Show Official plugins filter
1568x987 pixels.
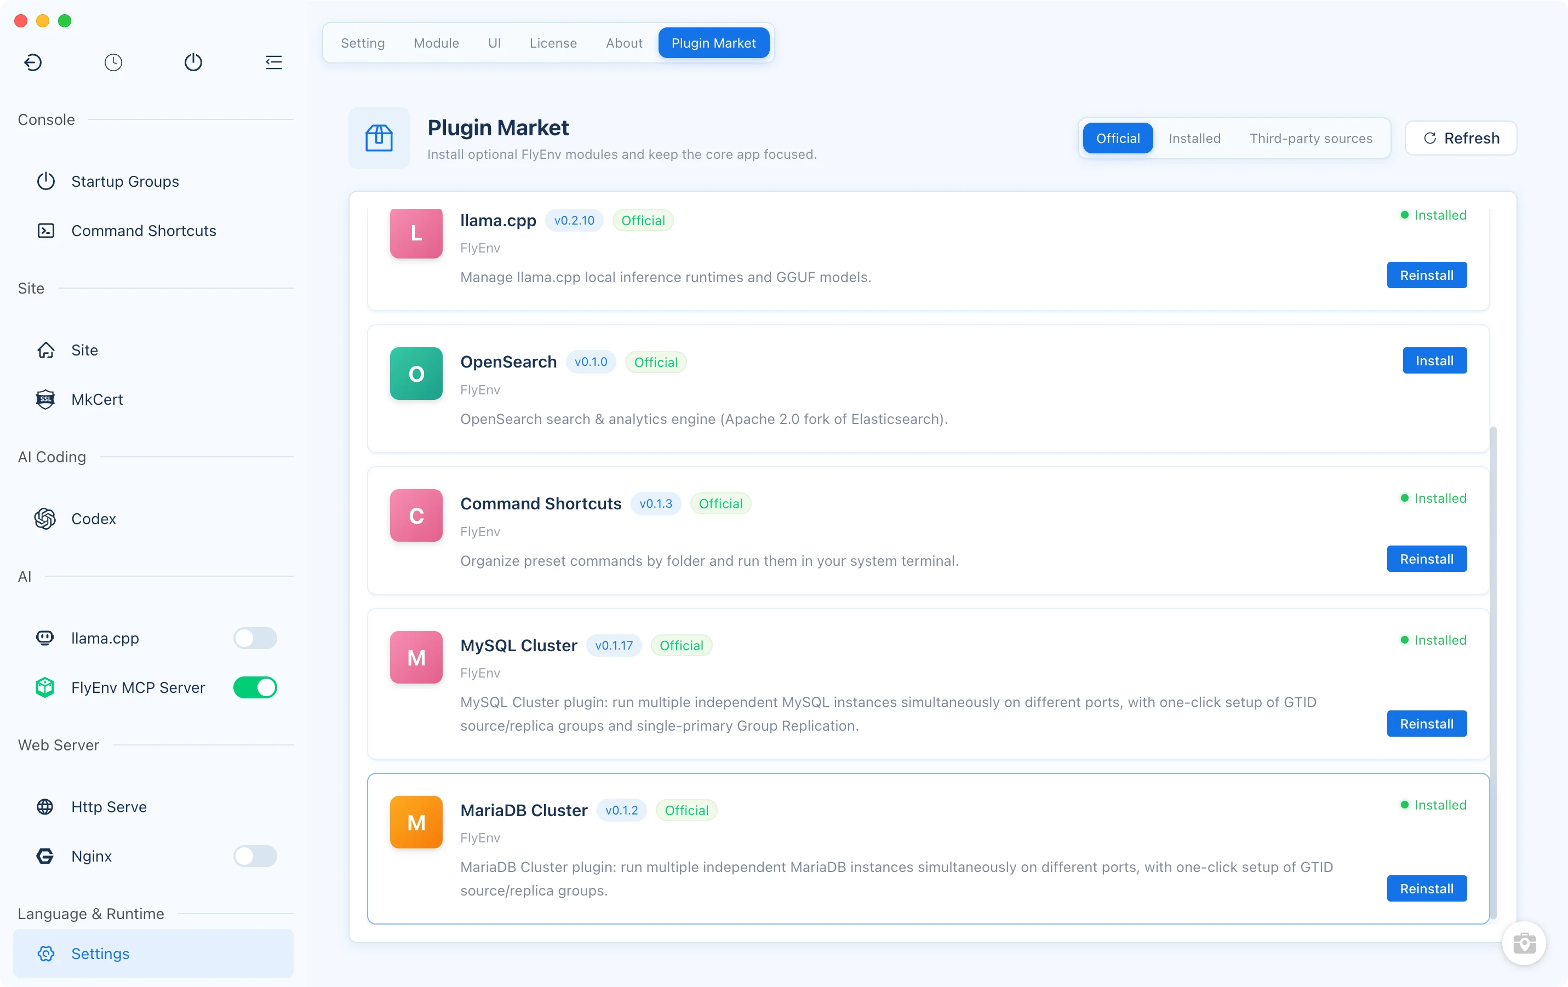tap(1118, 138)
